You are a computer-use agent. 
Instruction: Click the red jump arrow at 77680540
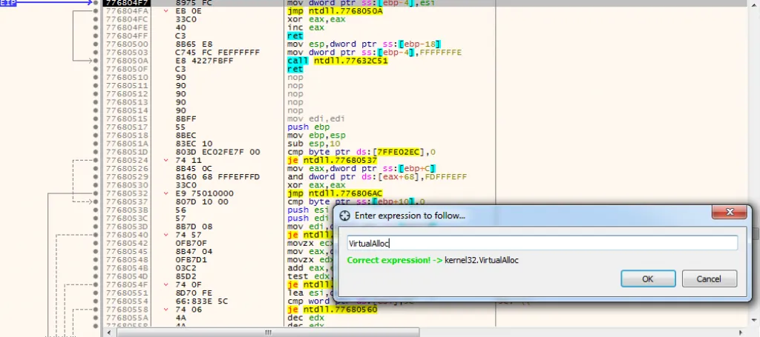tap(166, 234)
